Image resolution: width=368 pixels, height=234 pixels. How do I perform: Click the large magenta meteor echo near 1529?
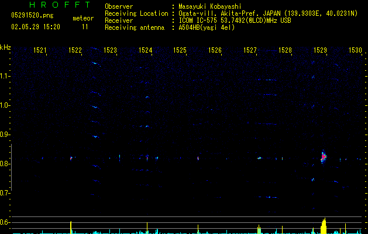pyautogui.click(x=324, y=157)
